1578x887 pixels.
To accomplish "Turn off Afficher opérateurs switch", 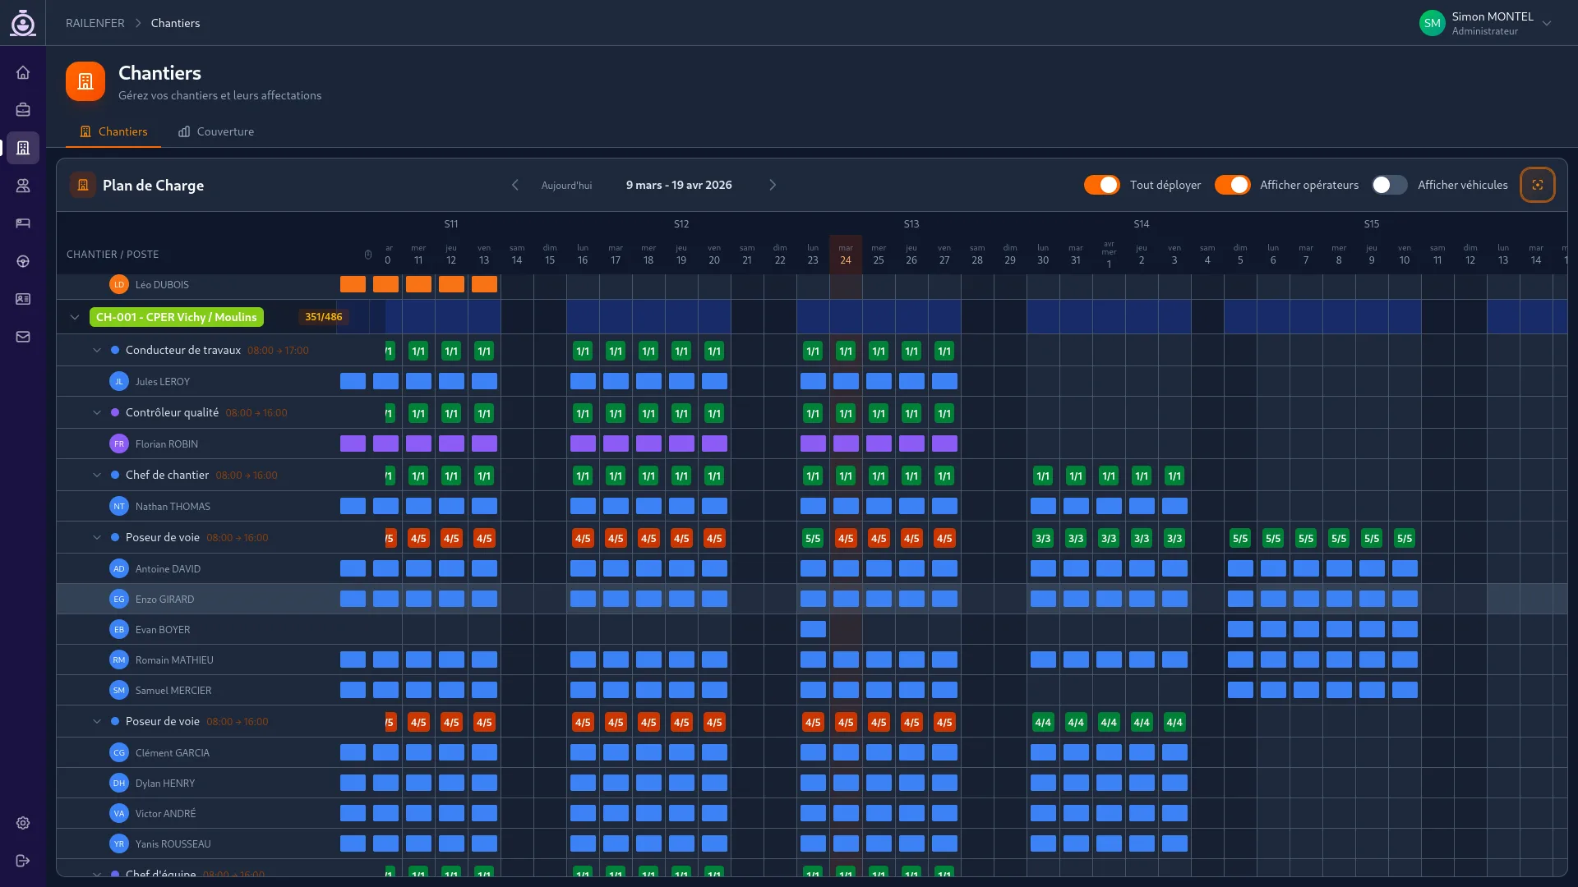I will [x=1232, y=185].
